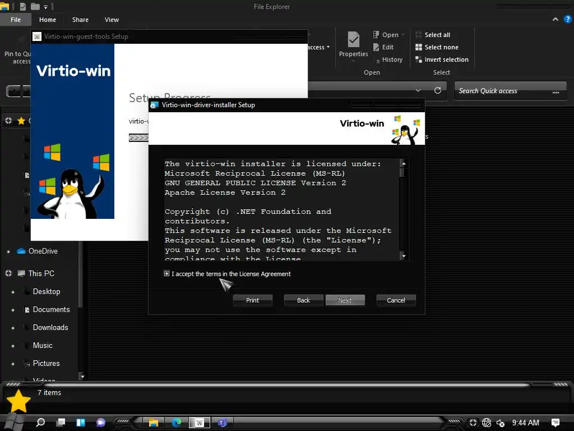Open the notification center icon
574x431 pixels.
pyautogui.click(x=556, y=423)
